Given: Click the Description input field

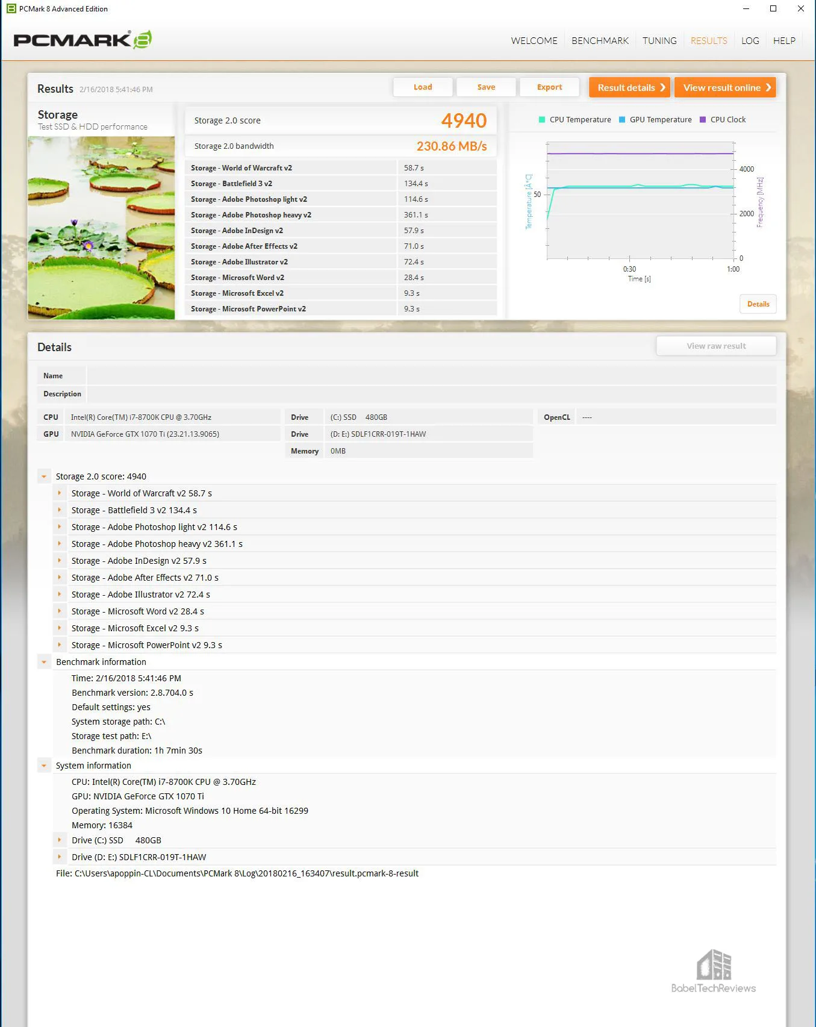Looking at the screenshot, I should (431, 394).
